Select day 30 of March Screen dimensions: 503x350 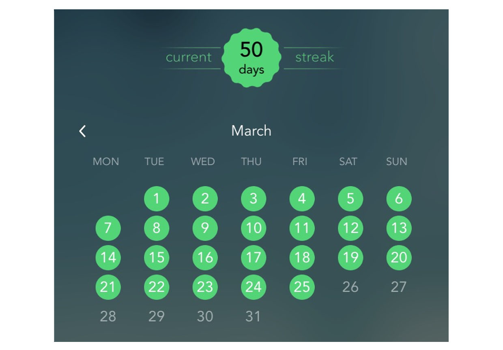point(205,316)
